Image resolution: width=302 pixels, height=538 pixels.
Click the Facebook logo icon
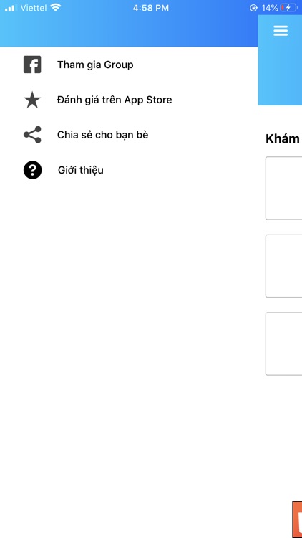[32, 65]
